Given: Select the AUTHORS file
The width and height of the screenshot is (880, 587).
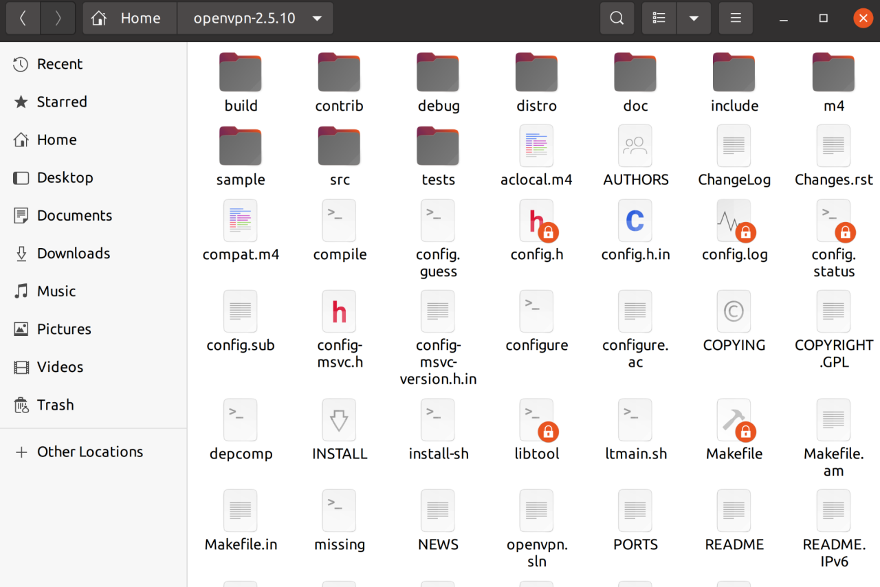Looking at the screenshot, I should (636, 157).
